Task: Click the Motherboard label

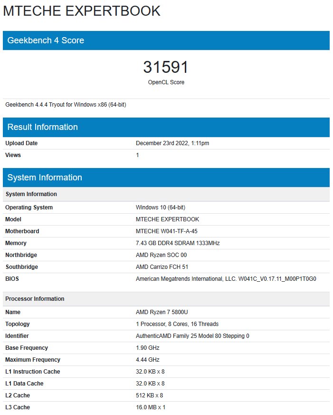Action: (x=22, y=231)
